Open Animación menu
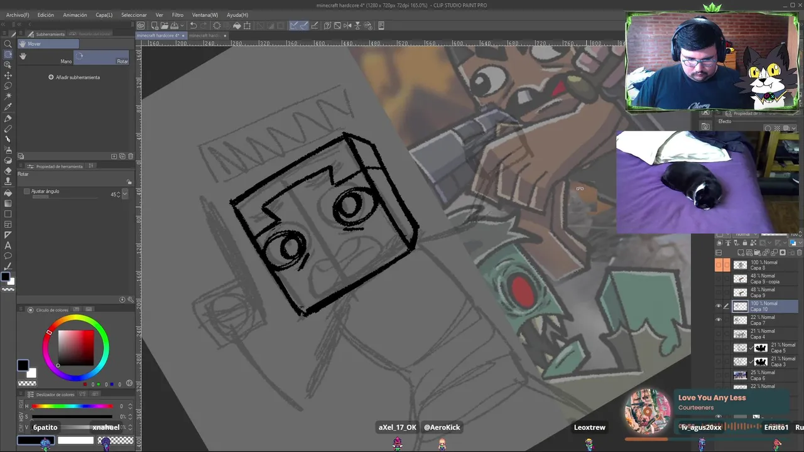The height and width of the screenshot is (452, 804). [75, 14]
